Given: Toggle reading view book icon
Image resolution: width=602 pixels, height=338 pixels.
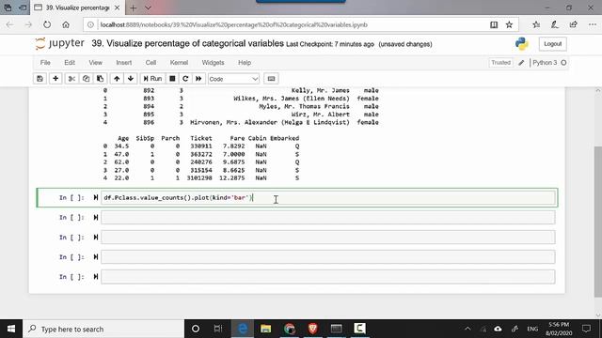Looking at the screenshot, I should (x=494, y=24).
